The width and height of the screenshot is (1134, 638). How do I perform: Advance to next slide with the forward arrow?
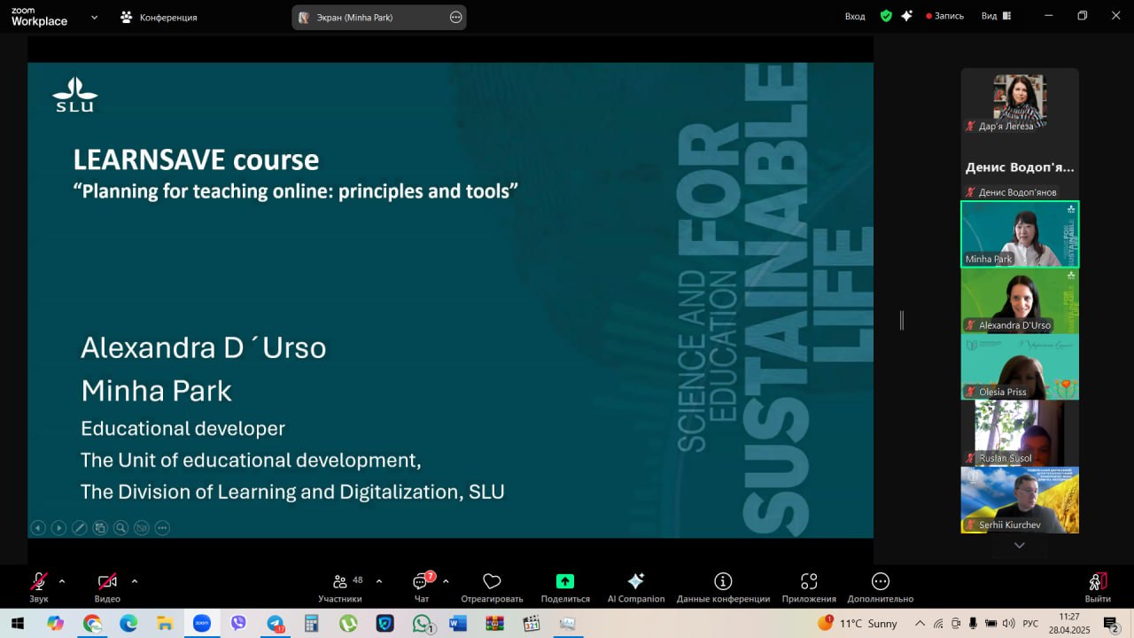pyautogui.click(x=58, y=528)
